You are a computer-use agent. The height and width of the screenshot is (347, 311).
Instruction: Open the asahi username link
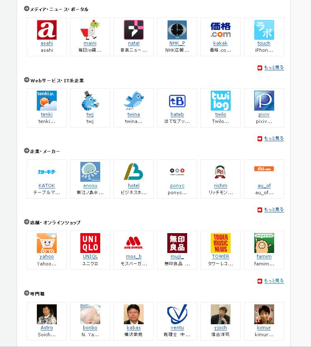(x=47, y=43)
